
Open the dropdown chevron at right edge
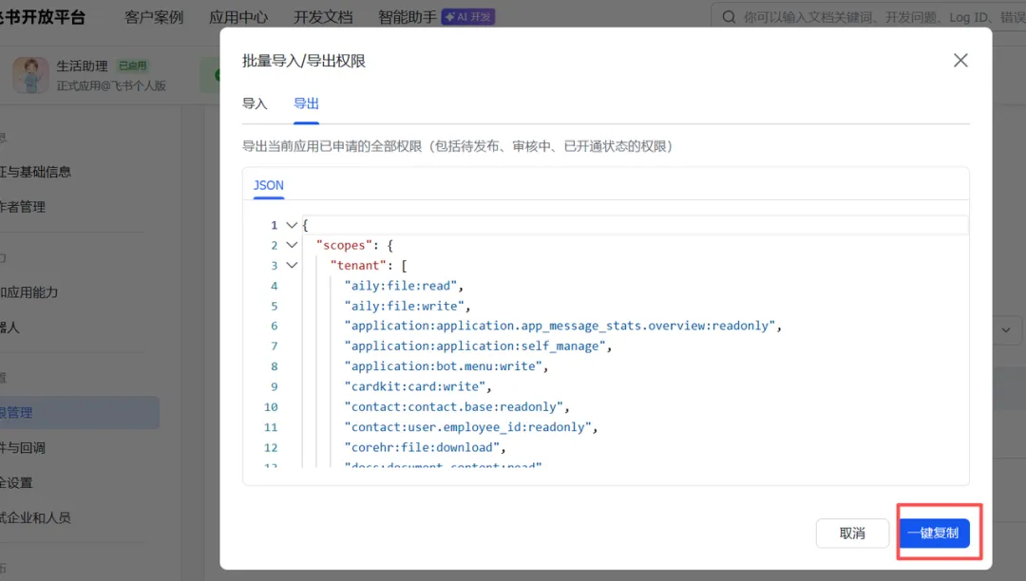click(1006, 330)
